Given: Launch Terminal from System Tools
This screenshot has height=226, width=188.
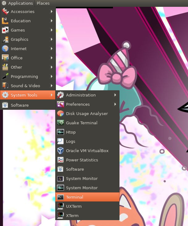Looking at the screenshot, I should [x=87, y=197].
